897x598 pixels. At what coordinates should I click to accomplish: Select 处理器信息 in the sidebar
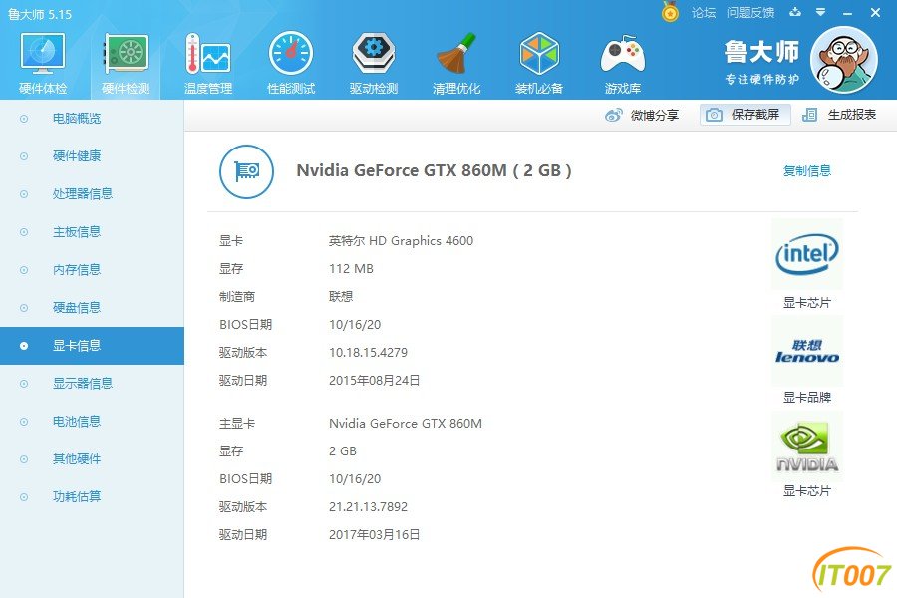tap(92, 194)
